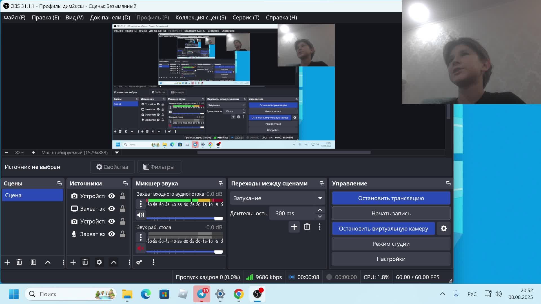The image size is (541, 304).
Task: Unmute the desktop audio red speaker icon
Action: pos(141,248)
